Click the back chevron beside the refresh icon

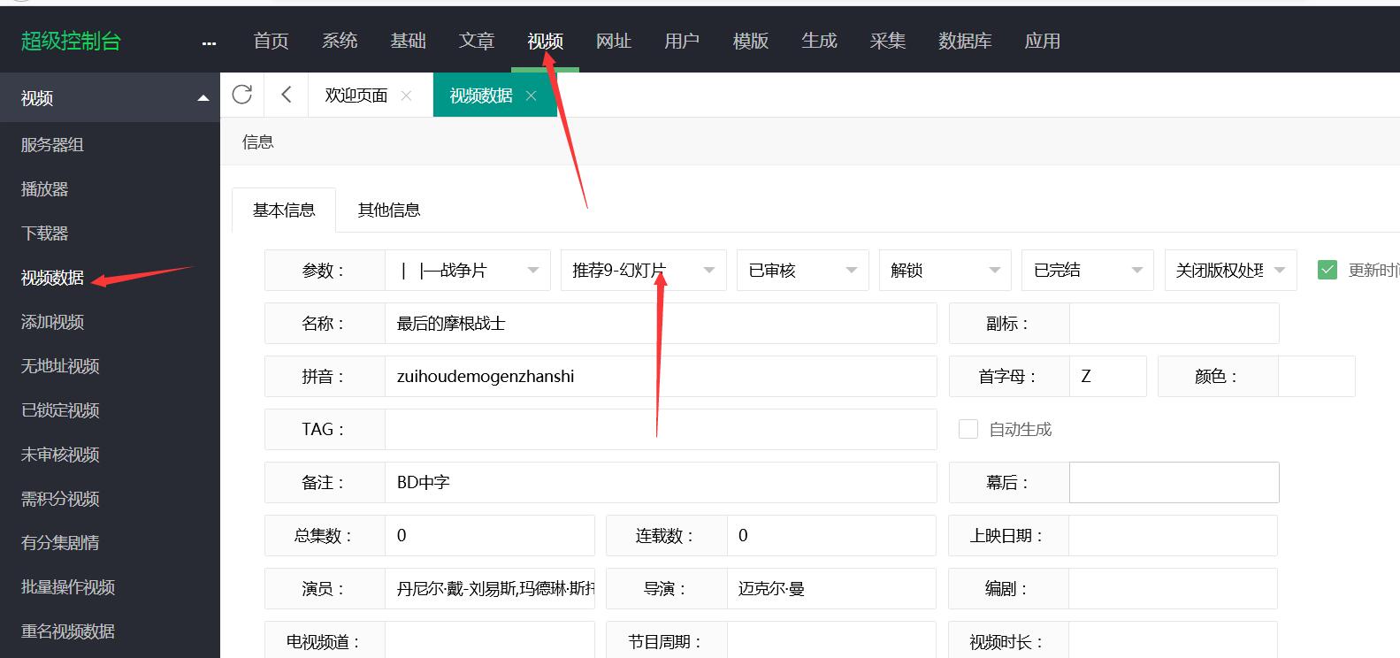(286, 95)
